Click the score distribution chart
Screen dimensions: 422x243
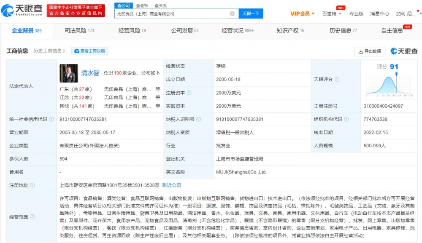[x=389, y=85]
